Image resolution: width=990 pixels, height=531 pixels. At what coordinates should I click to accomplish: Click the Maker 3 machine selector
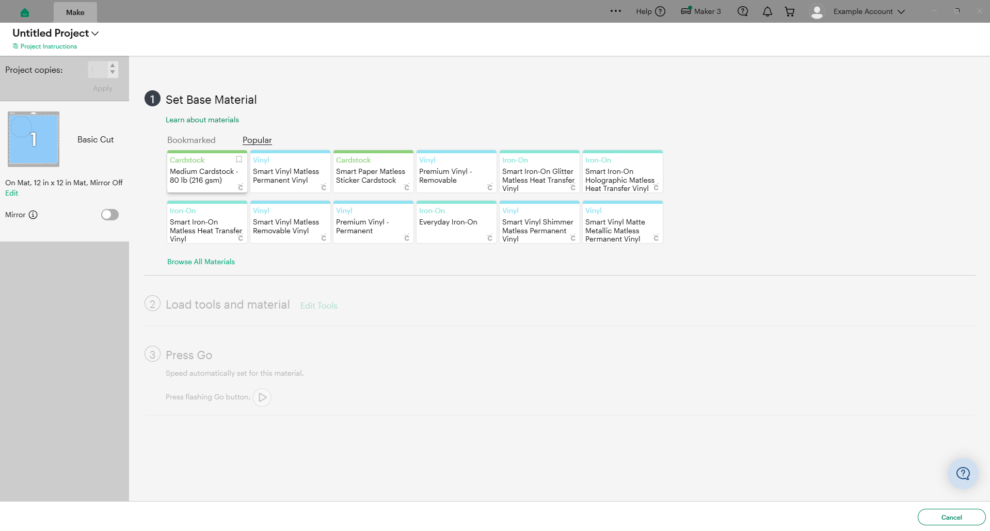[x=701, y=11]
